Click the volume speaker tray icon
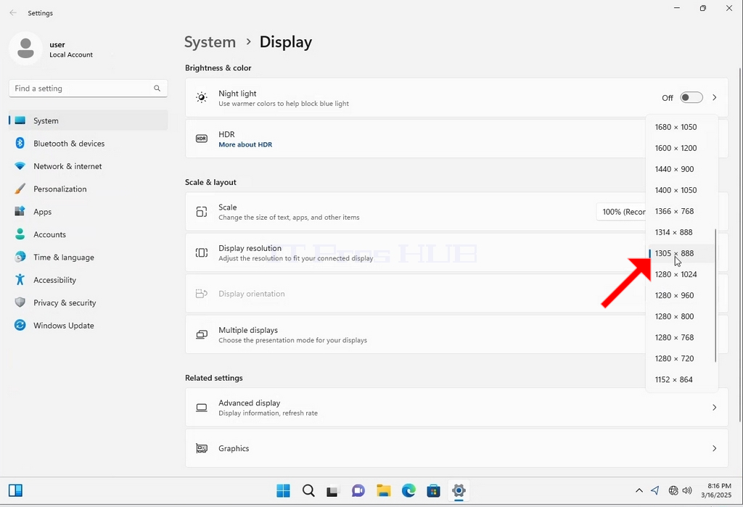The height and width of the screenshot is (507, 743). 687,490
